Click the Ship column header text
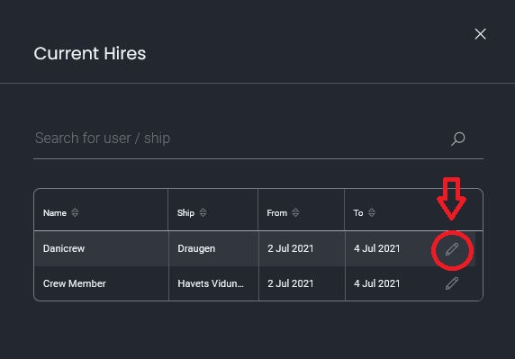Viewport: 515px width, 359px height. [185, 213]
